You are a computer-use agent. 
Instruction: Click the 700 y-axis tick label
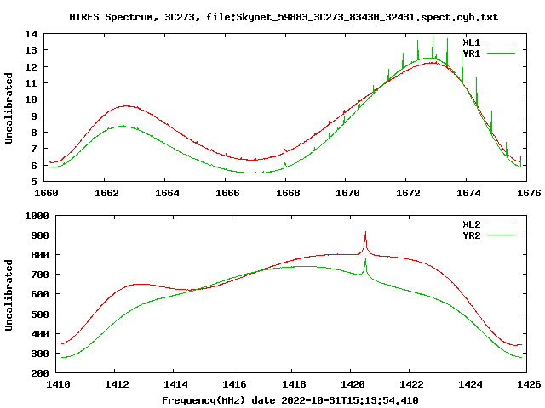[40, 275]
